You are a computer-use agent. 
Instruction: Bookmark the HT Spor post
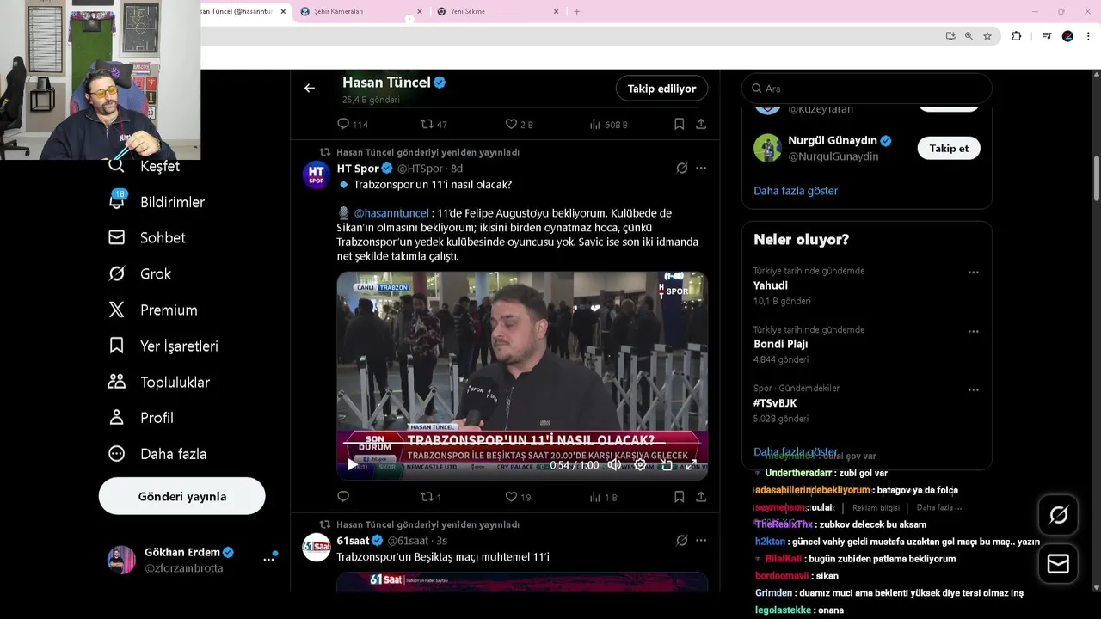(679, 496)
